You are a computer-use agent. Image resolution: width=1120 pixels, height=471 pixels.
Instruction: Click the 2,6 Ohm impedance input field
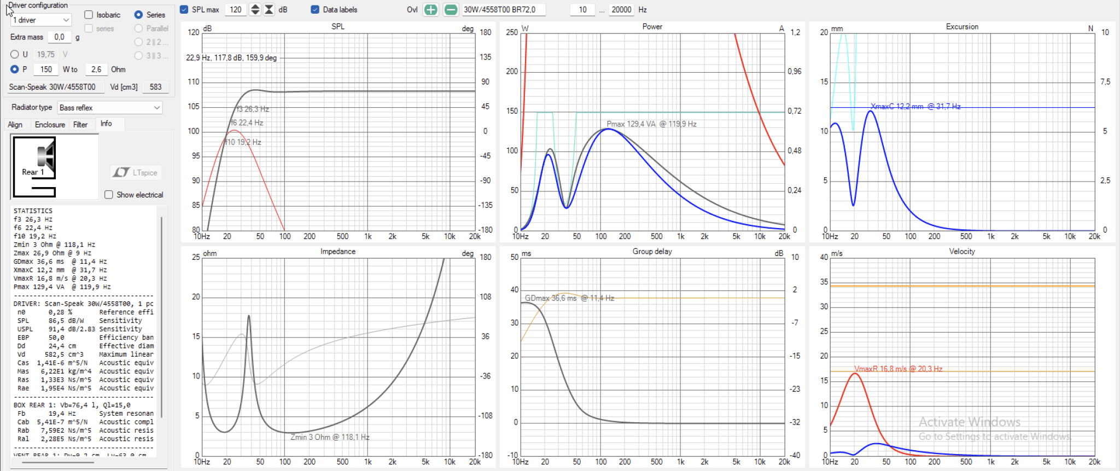96,69
